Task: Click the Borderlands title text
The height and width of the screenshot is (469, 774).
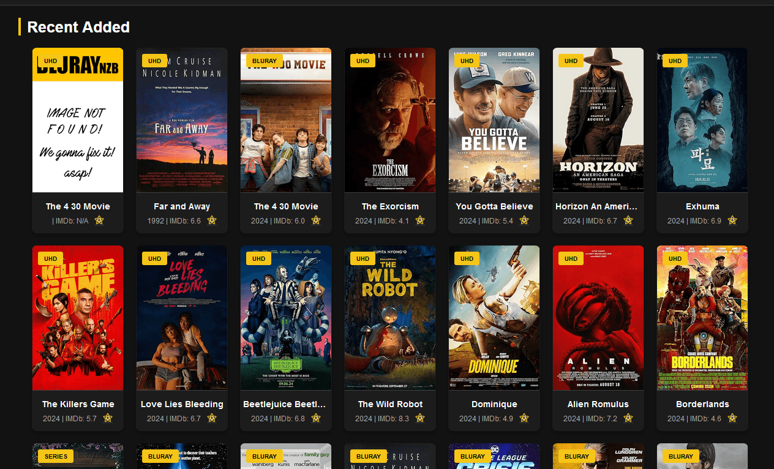Action: click(702, 404)
